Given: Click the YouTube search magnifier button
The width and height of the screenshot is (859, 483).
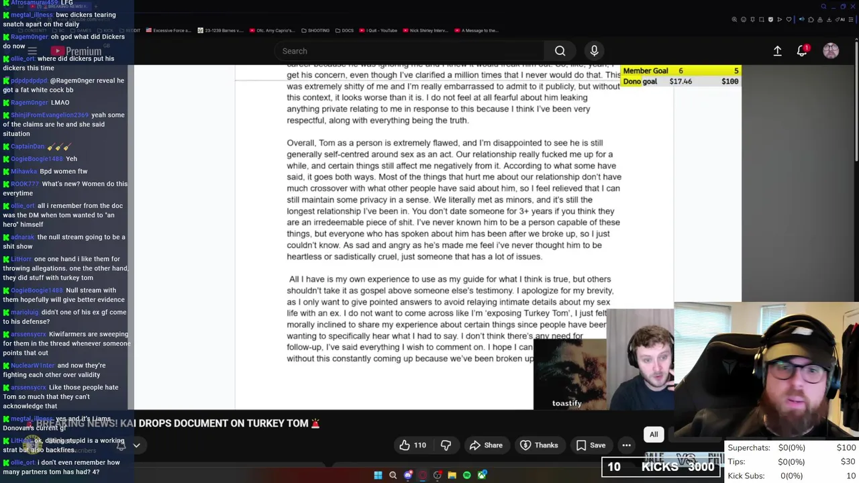Looking at the screenshot, I should click(560, 51).
